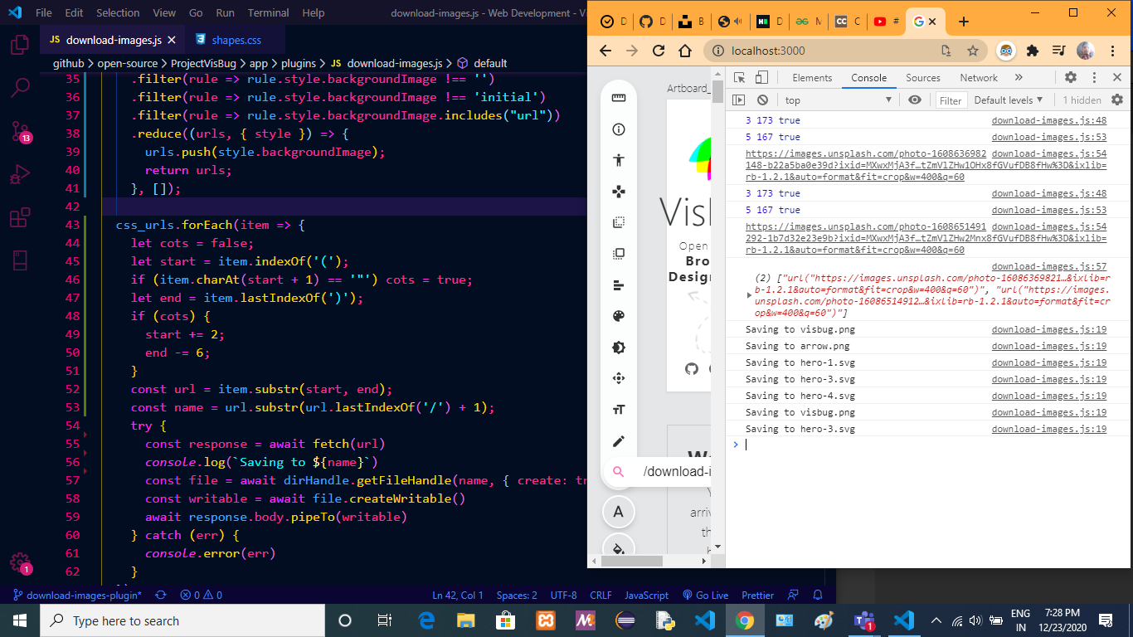
Task: Select VisBug Position tool
Action: coord(618,378)
